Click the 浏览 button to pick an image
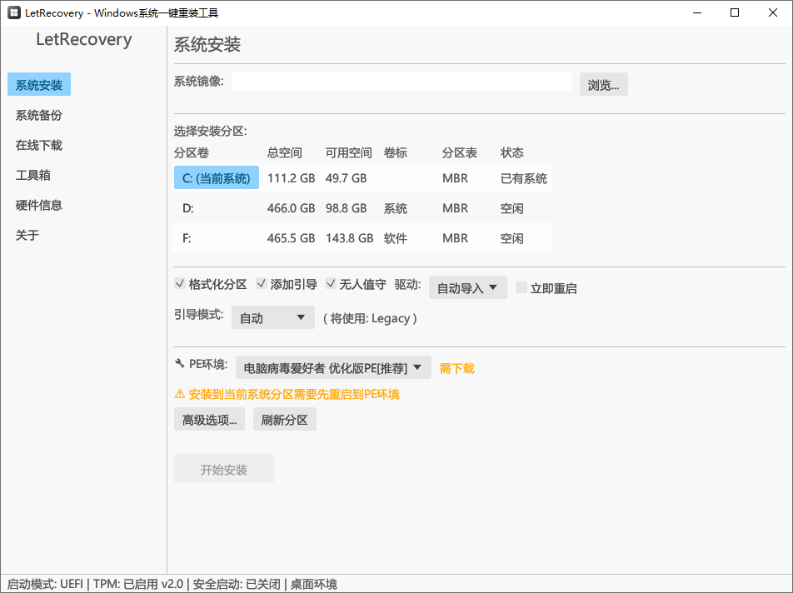 coord(603,83)
